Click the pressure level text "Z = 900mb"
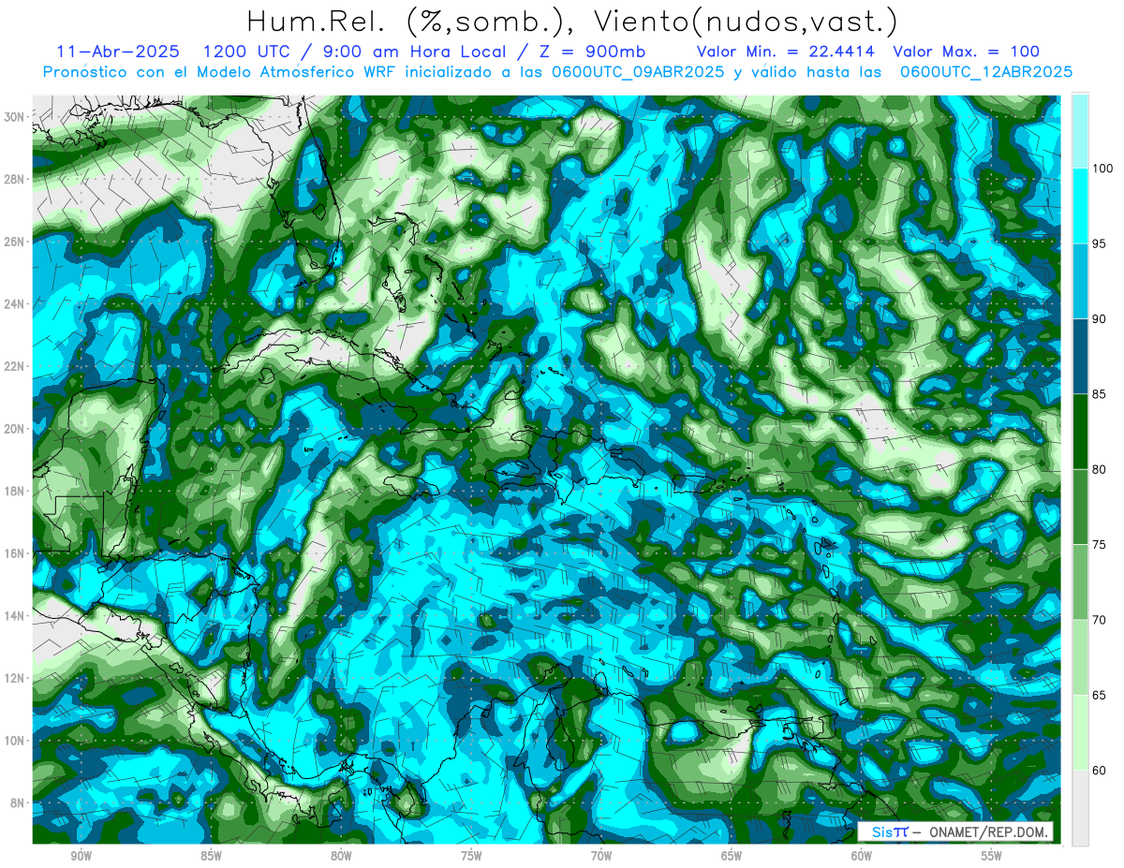1124x868 pixels. tap(589, 51)
